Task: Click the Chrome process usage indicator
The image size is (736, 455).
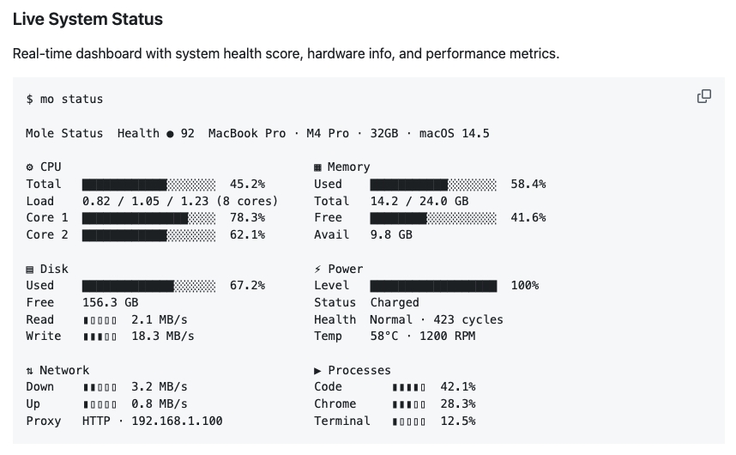Action: [x=408, y=403]
